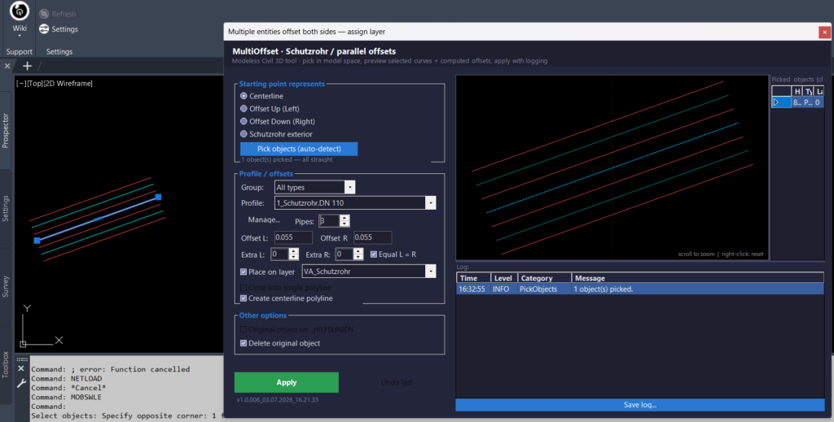Click the green Apply button
The height and width of the screenshot is (422, 834).
point(286,382)
